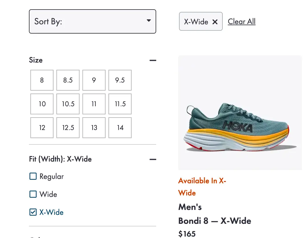Select shoe size 8
The height and width of the screenshot is (238, 306).
coord(42,80)
